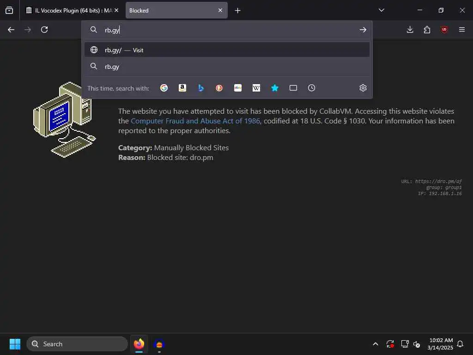The height and width of the screenshot is (355, 473).
Task: Open Firefox View in the tab bar
Action: (x=9, y=10)
